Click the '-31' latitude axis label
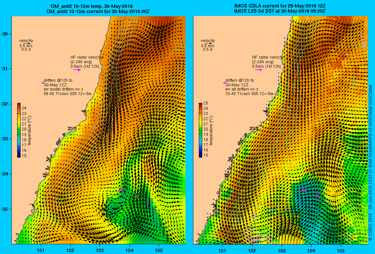Image resolution: width=375 pixels, height=254 pixels. tap(5, 69)
